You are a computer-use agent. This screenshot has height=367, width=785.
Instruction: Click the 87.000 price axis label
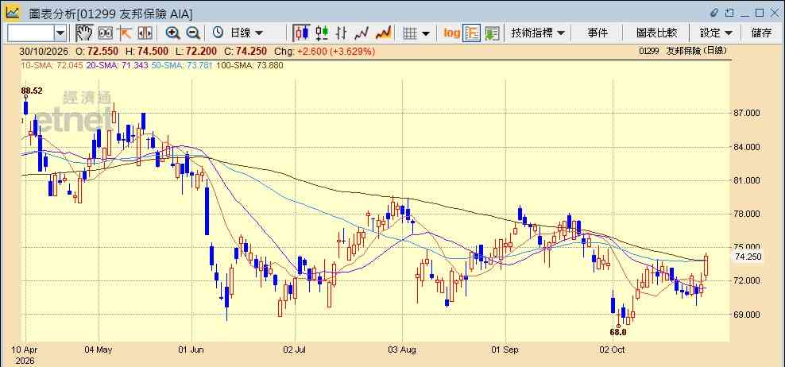[746, 114]
